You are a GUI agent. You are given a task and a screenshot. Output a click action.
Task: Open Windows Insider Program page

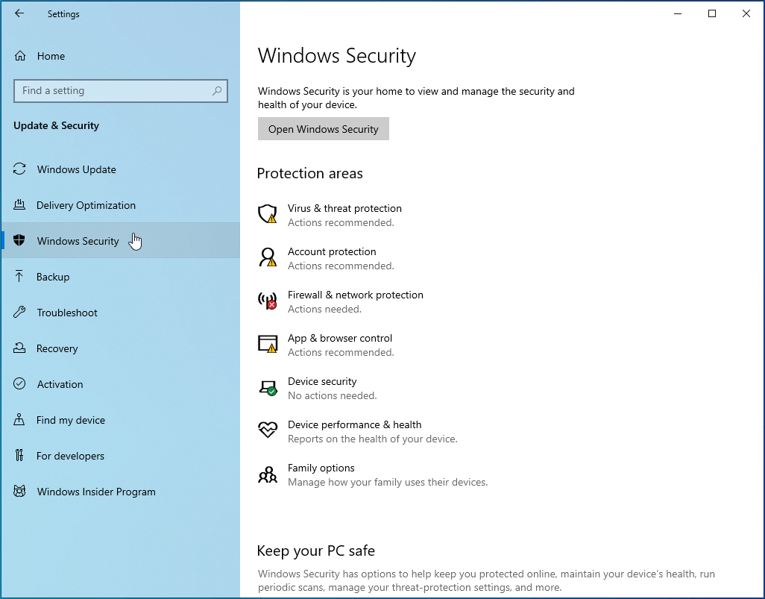point(95,492)
